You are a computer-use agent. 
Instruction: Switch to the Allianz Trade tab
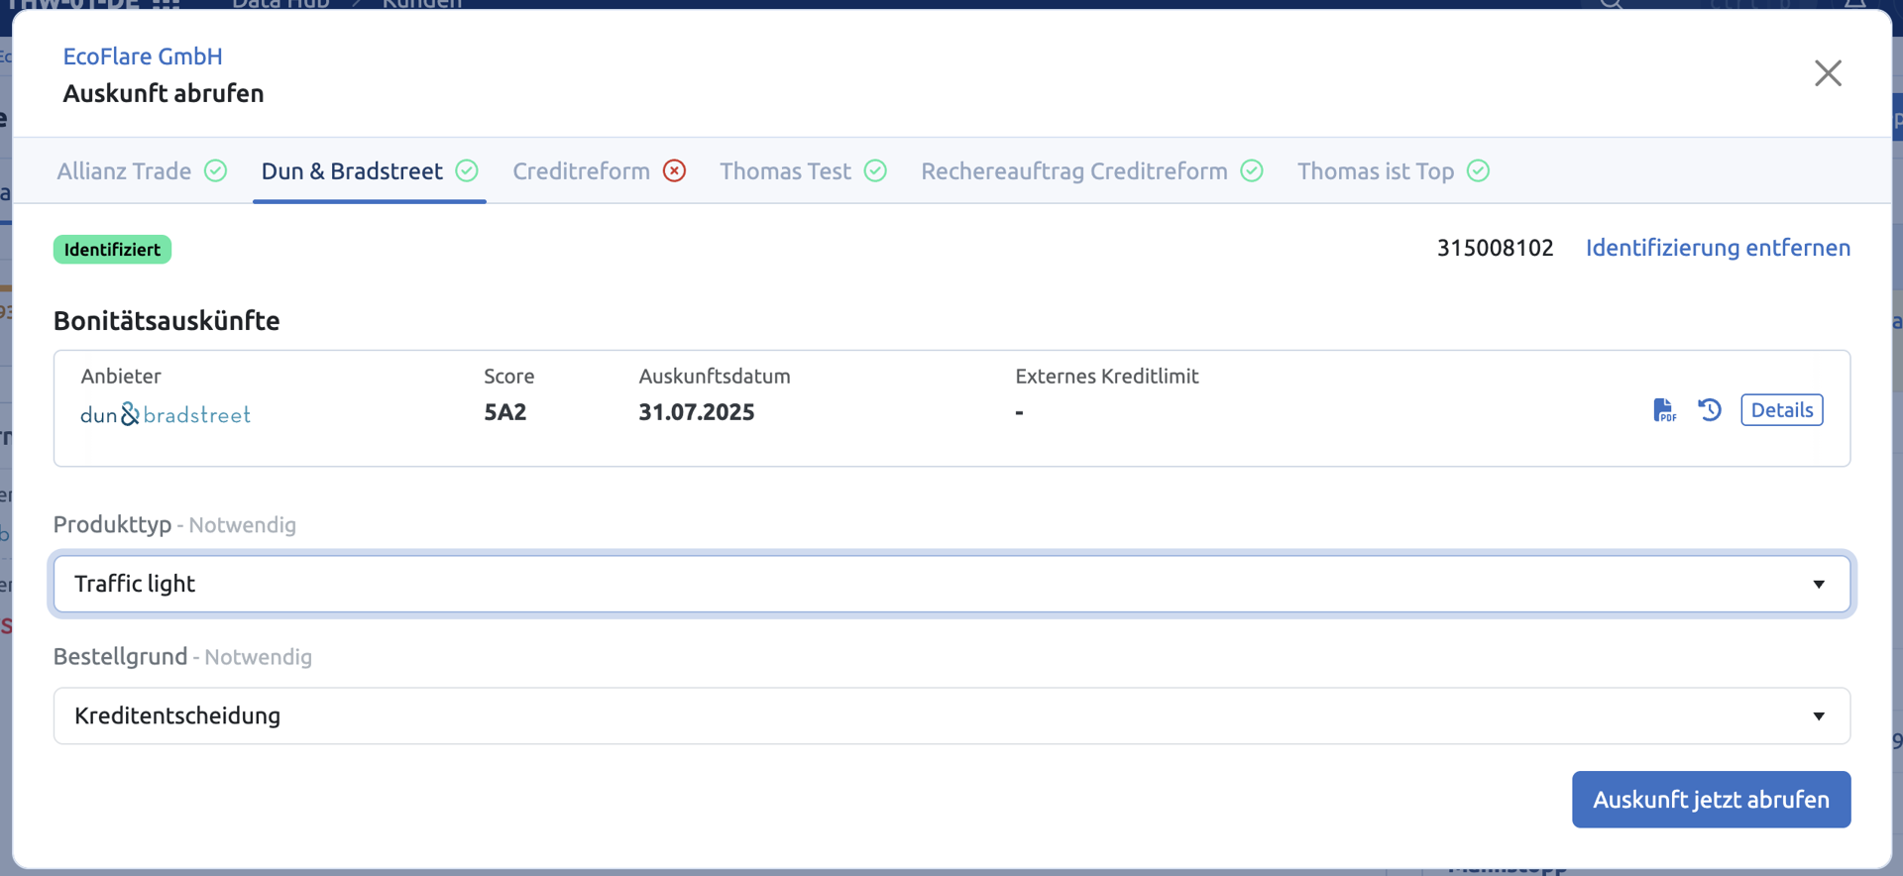[x=142, y=171]
